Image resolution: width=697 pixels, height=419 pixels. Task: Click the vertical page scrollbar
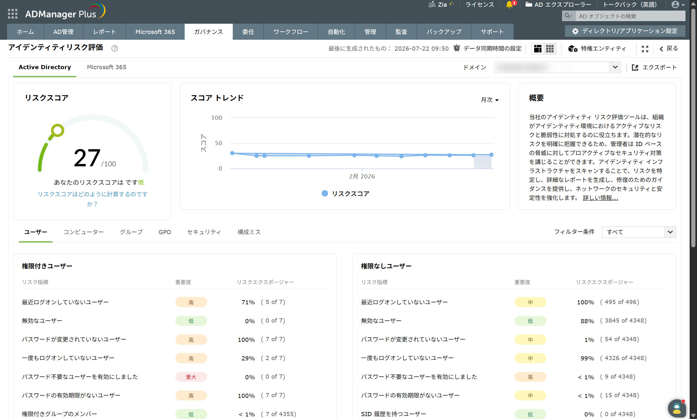click(x=693, y=128)
